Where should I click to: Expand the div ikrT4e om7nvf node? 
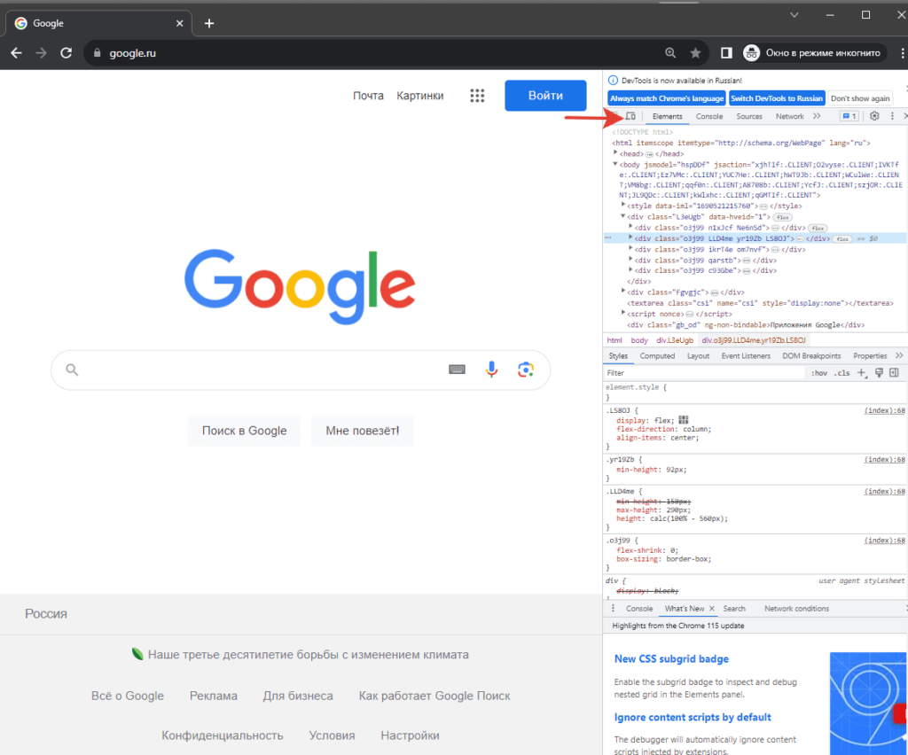[x=630, y=249]
